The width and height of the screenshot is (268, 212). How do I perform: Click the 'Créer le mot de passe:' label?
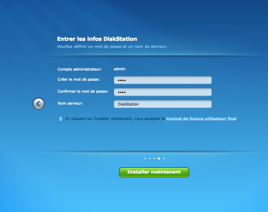(78, 79)
